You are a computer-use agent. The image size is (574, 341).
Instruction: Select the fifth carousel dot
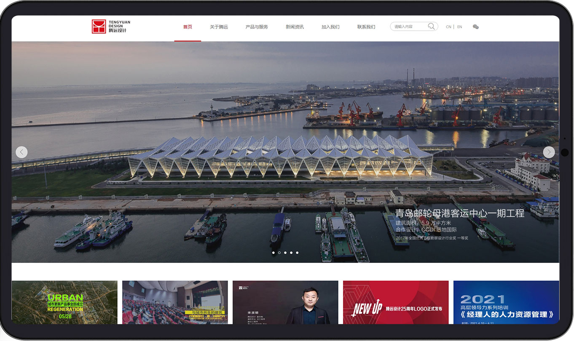click(x=297, y=253)
